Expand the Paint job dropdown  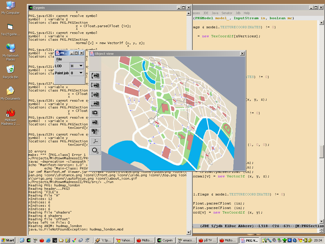(77, 73)
